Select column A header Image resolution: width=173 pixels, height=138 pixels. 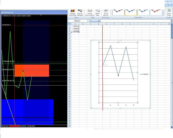75,24
